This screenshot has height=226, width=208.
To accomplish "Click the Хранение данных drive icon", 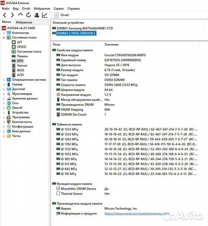I will point(9,98).
